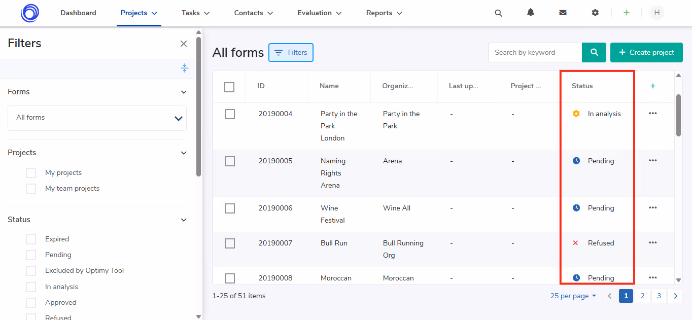The image size is (692, 320).
Task: Click the Wine All organization cell
Action: (397, 208)
